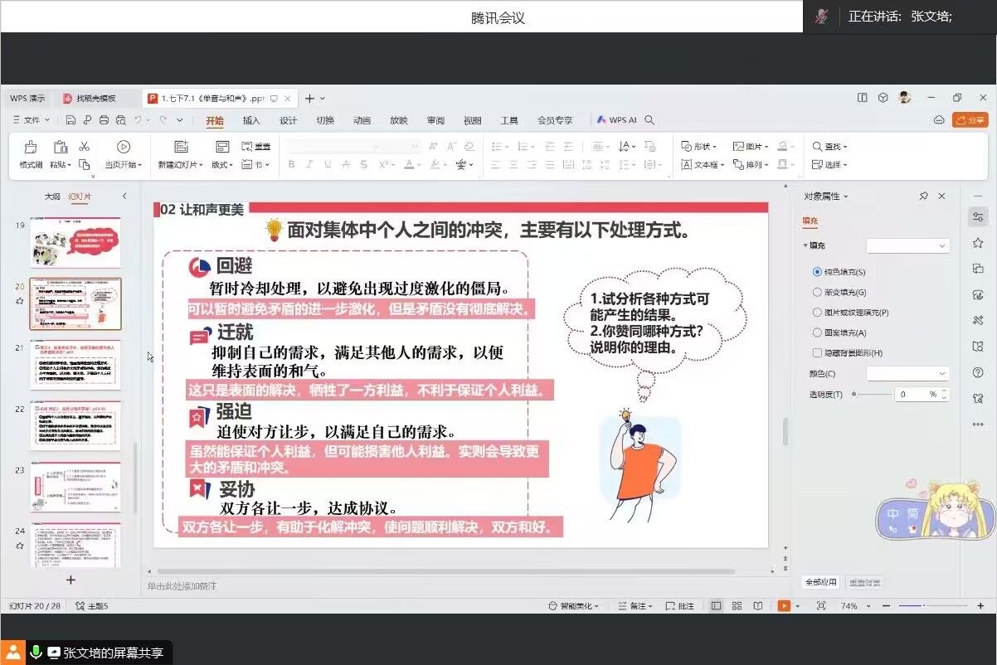Click the Apply to All (全部应用) button
Image resolution: width=997 pixels, height=665 pixels.
coord(821,582)
